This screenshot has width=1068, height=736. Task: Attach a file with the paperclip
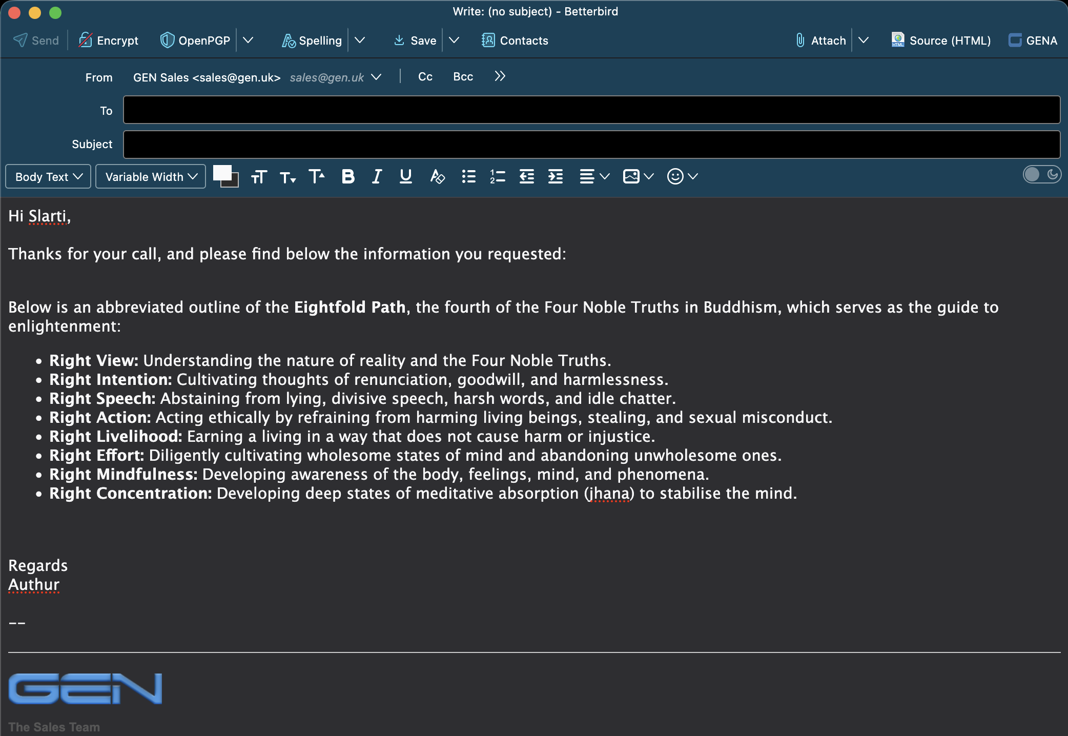click(820, 40)
